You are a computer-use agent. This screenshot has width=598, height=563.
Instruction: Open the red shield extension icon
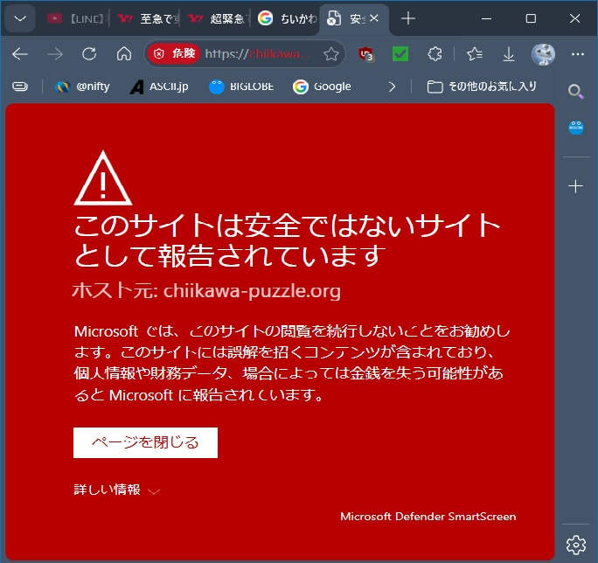point(366,54)
